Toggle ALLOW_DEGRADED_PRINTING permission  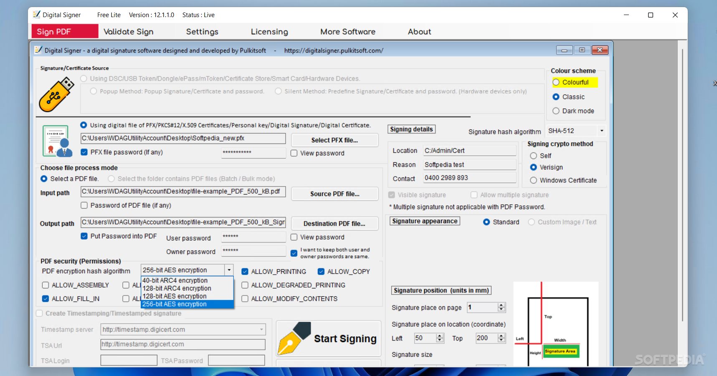(245, 285)
